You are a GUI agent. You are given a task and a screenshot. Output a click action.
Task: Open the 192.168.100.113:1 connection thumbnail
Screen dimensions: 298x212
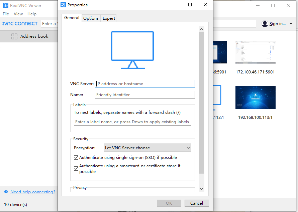pos(256,97)
